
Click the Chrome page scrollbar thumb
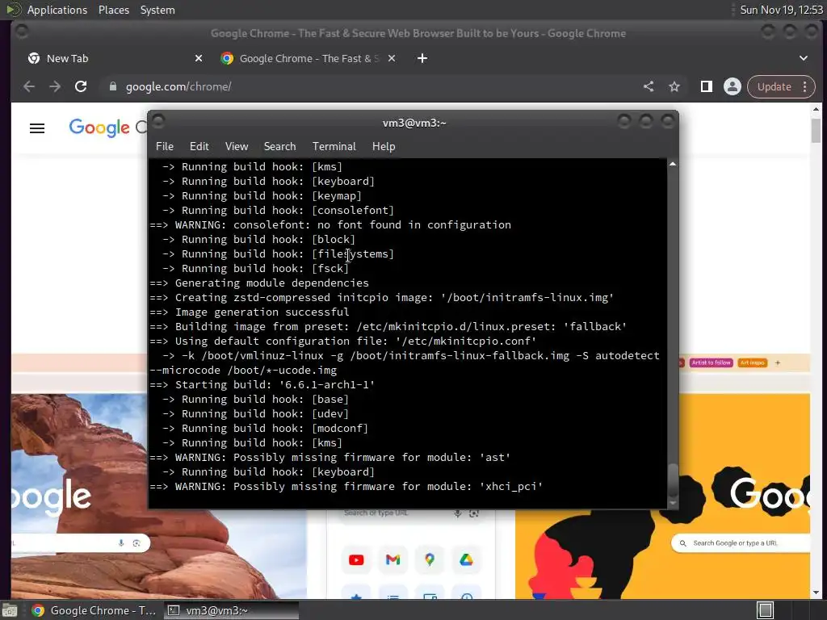point(816,130)
